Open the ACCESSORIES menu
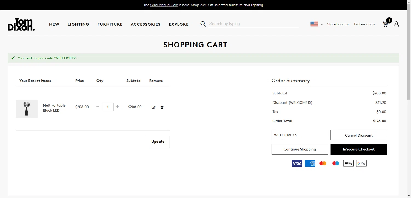 (x=145, y=24)
